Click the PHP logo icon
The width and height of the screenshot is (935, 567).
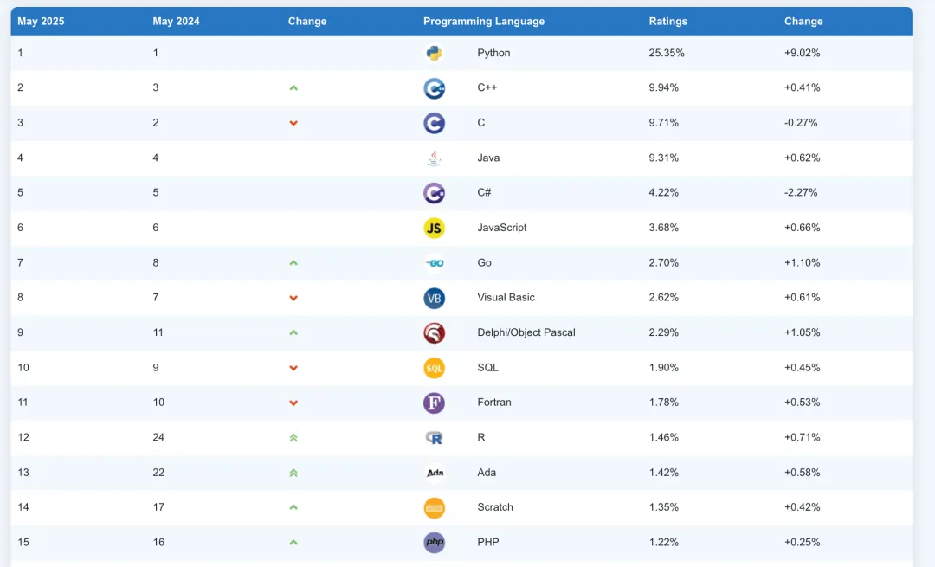[x=434, y=543]
